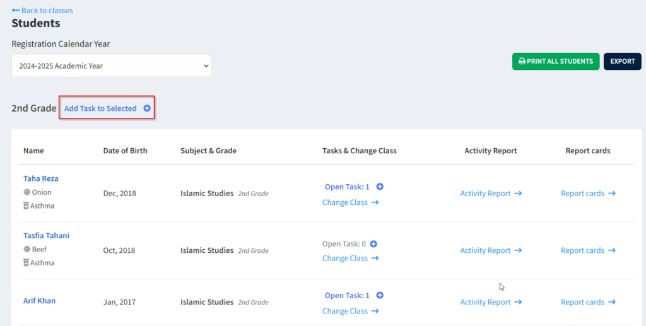Click plus icon beside Tasfia Tahani's Open Task
Screen dimensions: 646x326
click(373, 244)
